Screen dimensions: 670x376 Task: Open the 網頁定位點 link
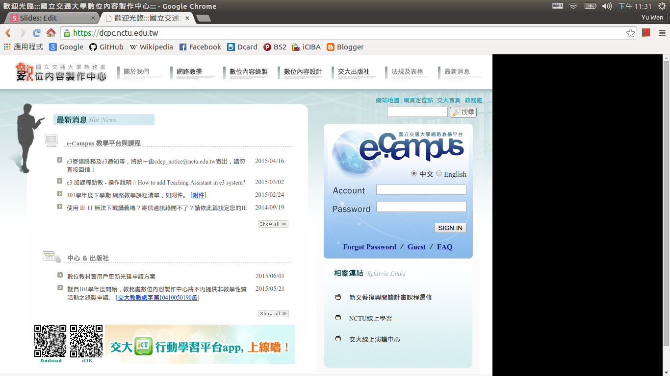(418, 100)
